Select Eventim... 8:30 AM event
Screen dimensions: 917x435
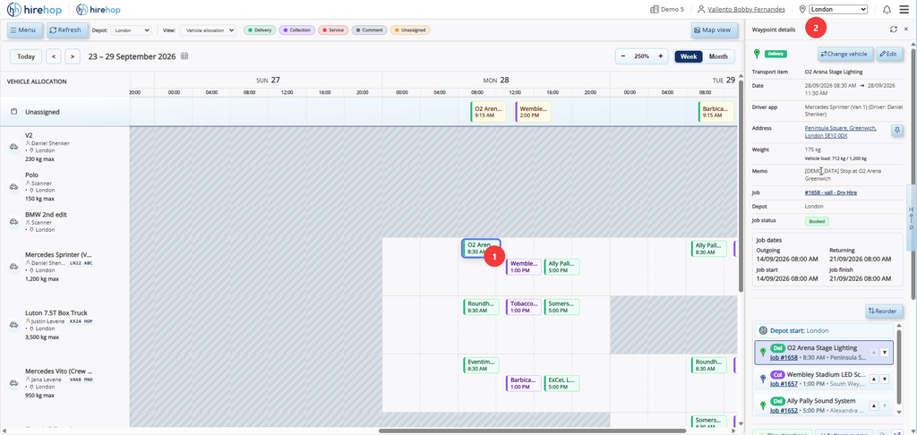481,365
